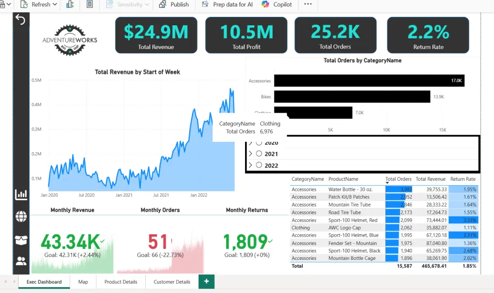
Task: Click the back arrow at top of sidebar
Action: tap(20, 19)
